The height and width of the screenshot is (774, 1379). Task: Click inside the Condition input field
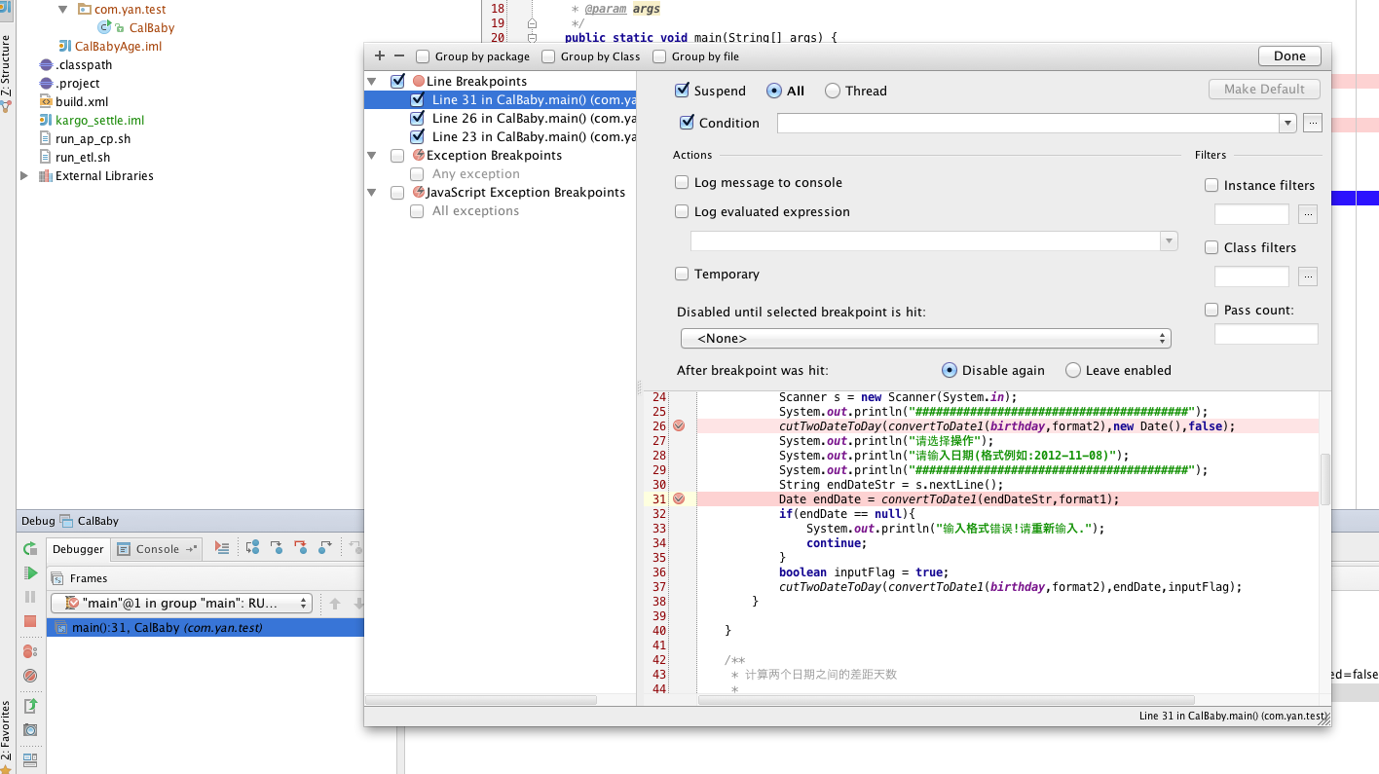coord(1027,124)
